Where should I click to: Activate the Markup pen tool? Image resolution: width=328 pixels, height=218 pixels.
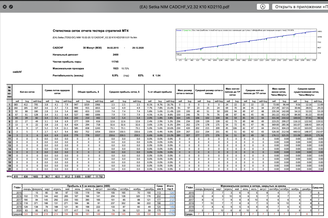click(x=263, y=7)
